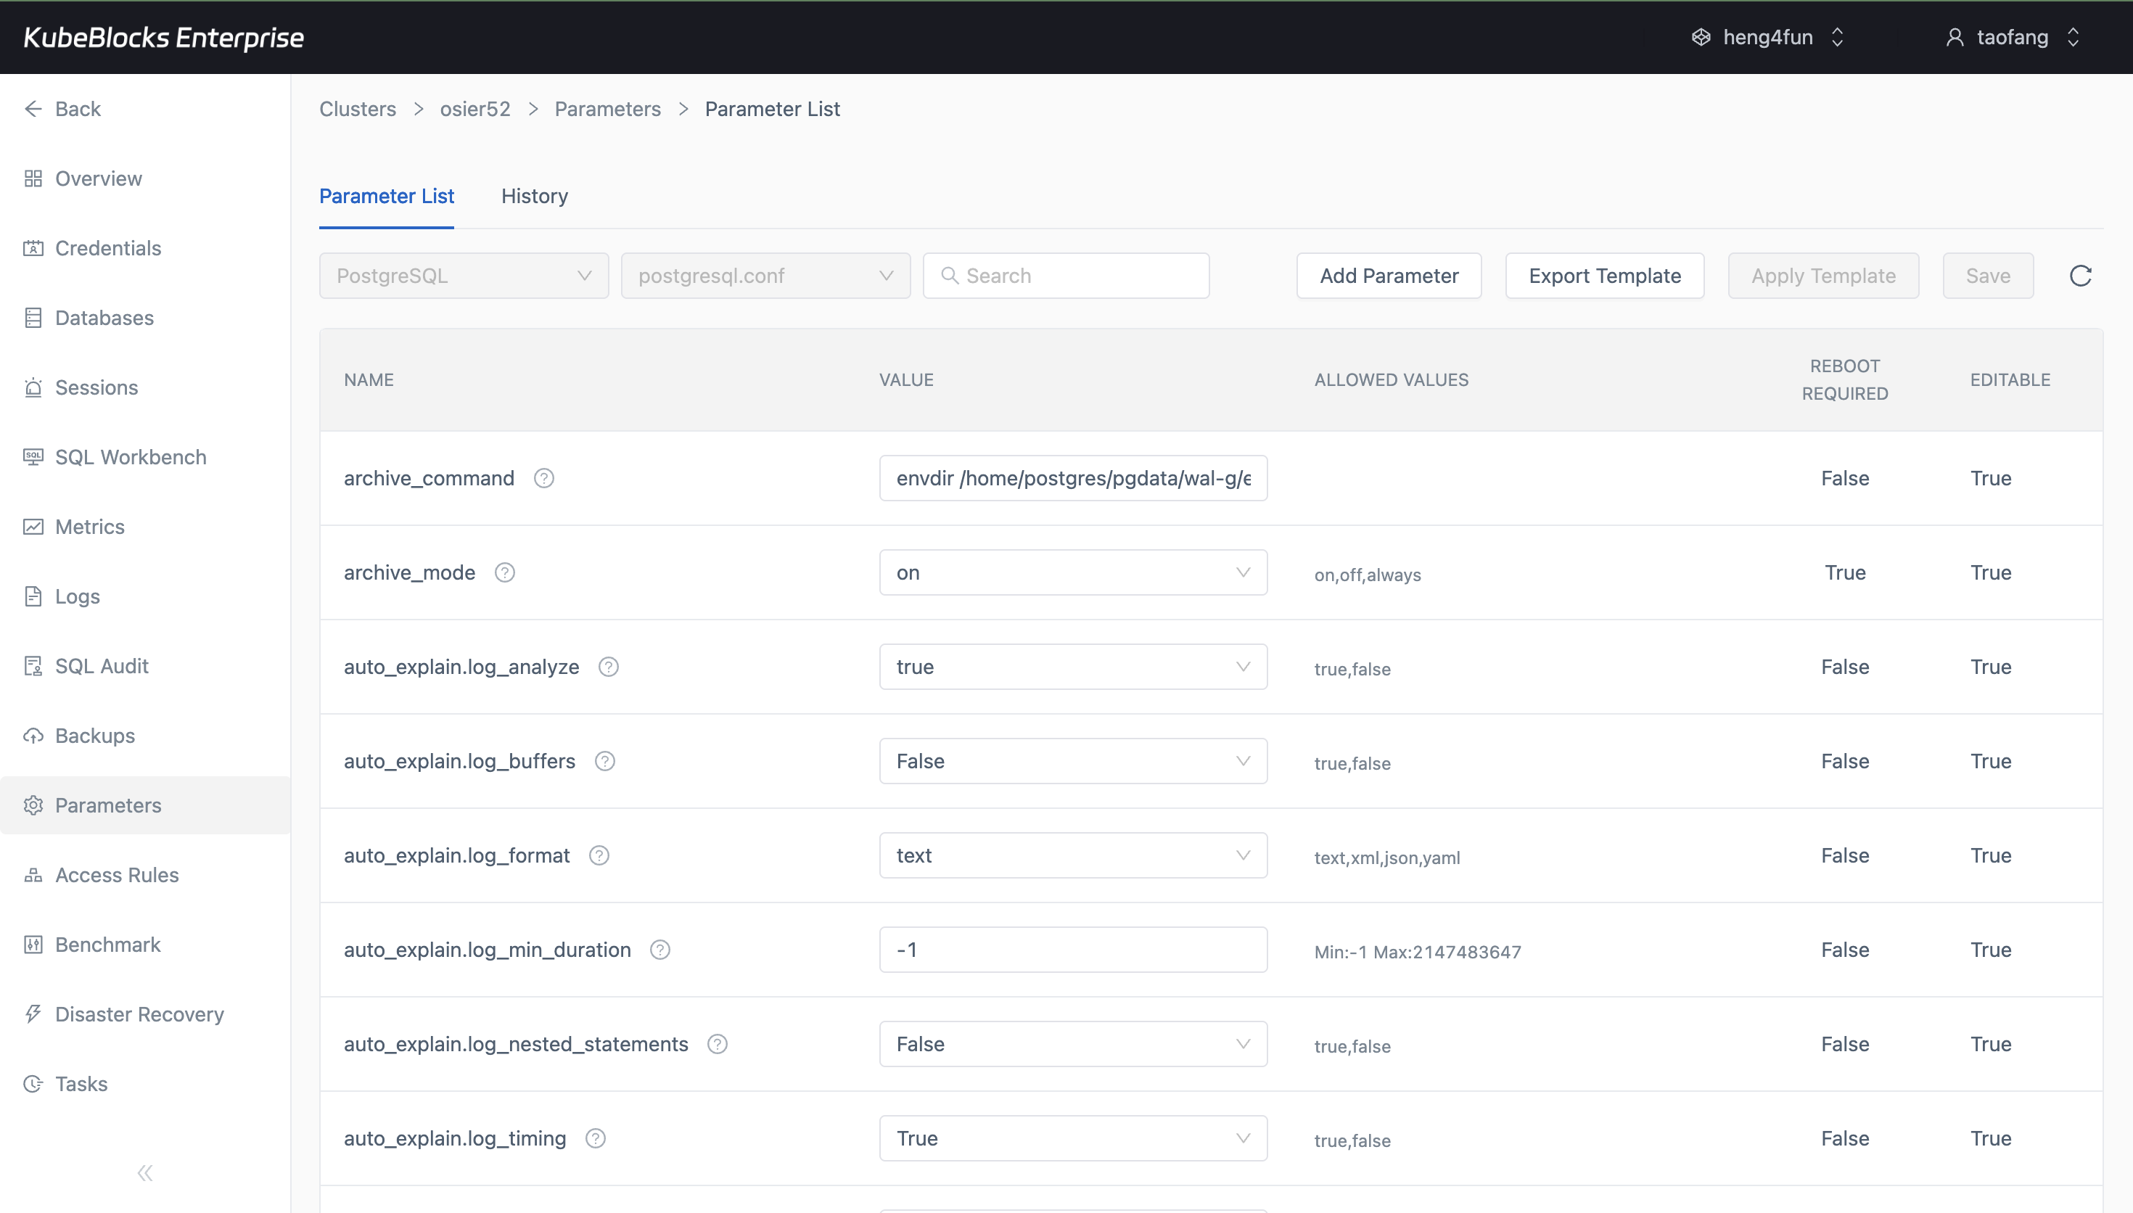This screenshot has width=2133, height=1213.
Task: Open the Disaster Recovery sidebar icon
Action: [33, 1013]
